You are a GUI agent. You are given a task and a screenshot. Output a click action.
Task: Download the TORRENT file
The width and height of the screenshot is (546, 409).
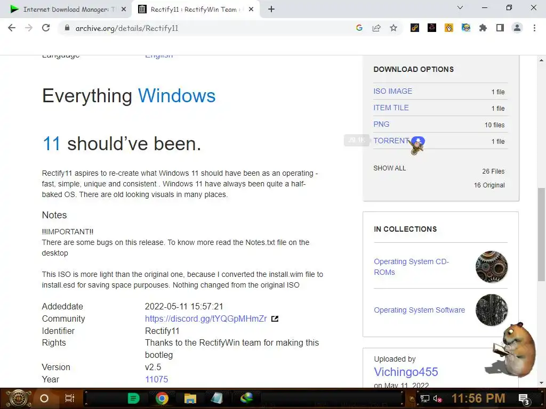click(391, 141)
